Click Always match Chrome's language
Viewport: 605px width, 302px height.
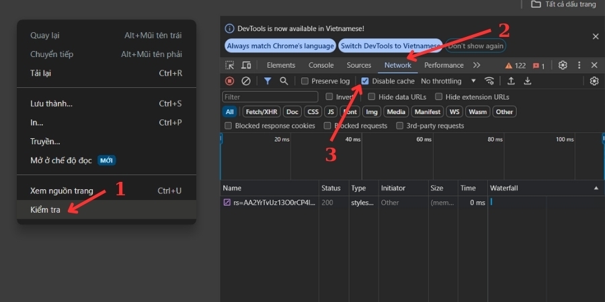coord(280,46)
